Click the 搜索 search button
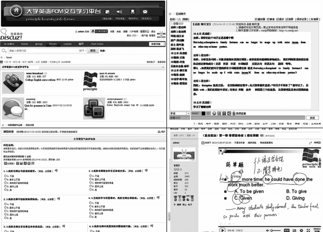The height and width of the screenshot is (232, 323). click(x=93, y=50)
